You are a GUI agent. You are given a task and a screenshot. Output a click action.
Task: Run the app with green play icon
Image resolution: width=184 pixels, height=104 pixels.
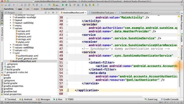click(63, 5)
